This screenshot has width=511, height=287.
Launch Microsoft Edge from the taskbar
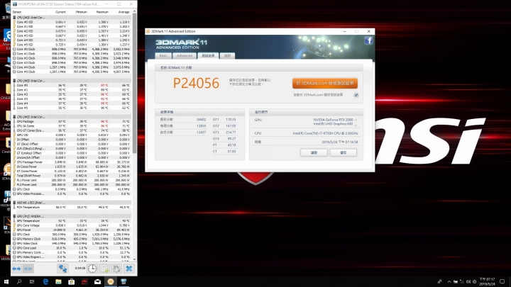tap(45, 282)
